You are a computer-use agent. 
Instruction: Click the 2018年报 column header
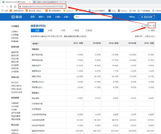click(97, 43)
